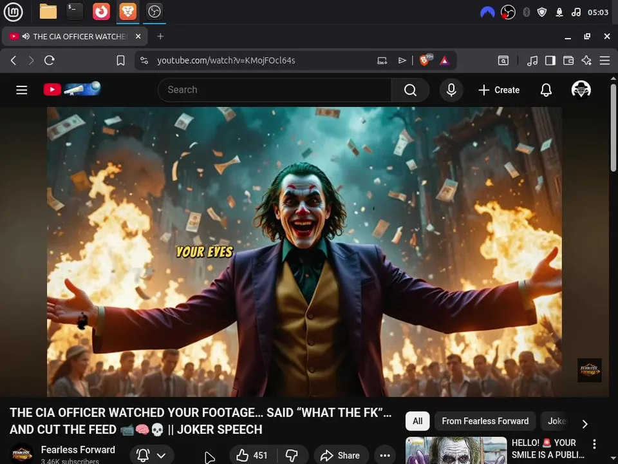
Task: Open more actions three-dot button
Action: [385, 456]
